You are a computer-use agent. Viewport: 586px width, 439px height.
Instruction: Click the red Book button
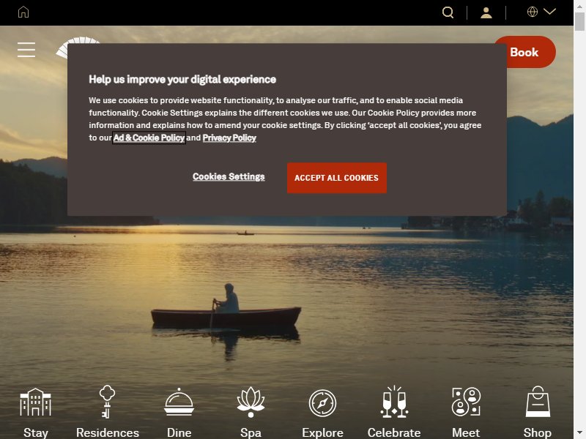[531, 52]
